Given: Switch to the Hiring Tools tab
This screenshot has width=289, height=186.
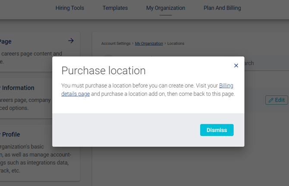Looking at the screenshot, I should pos(70,8).
